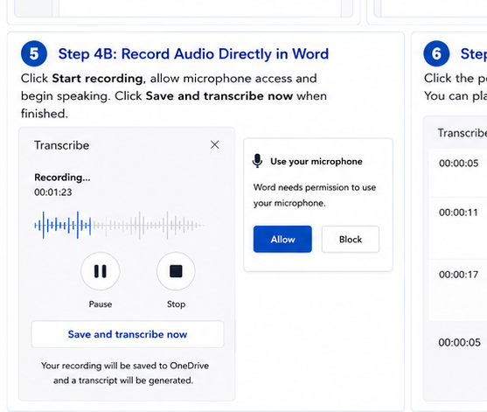
Task: Click the Stop label under the button
Action: coord(176,304)
